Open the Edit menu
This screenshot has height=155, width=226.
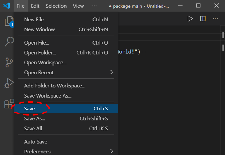[x=35, y=6]
